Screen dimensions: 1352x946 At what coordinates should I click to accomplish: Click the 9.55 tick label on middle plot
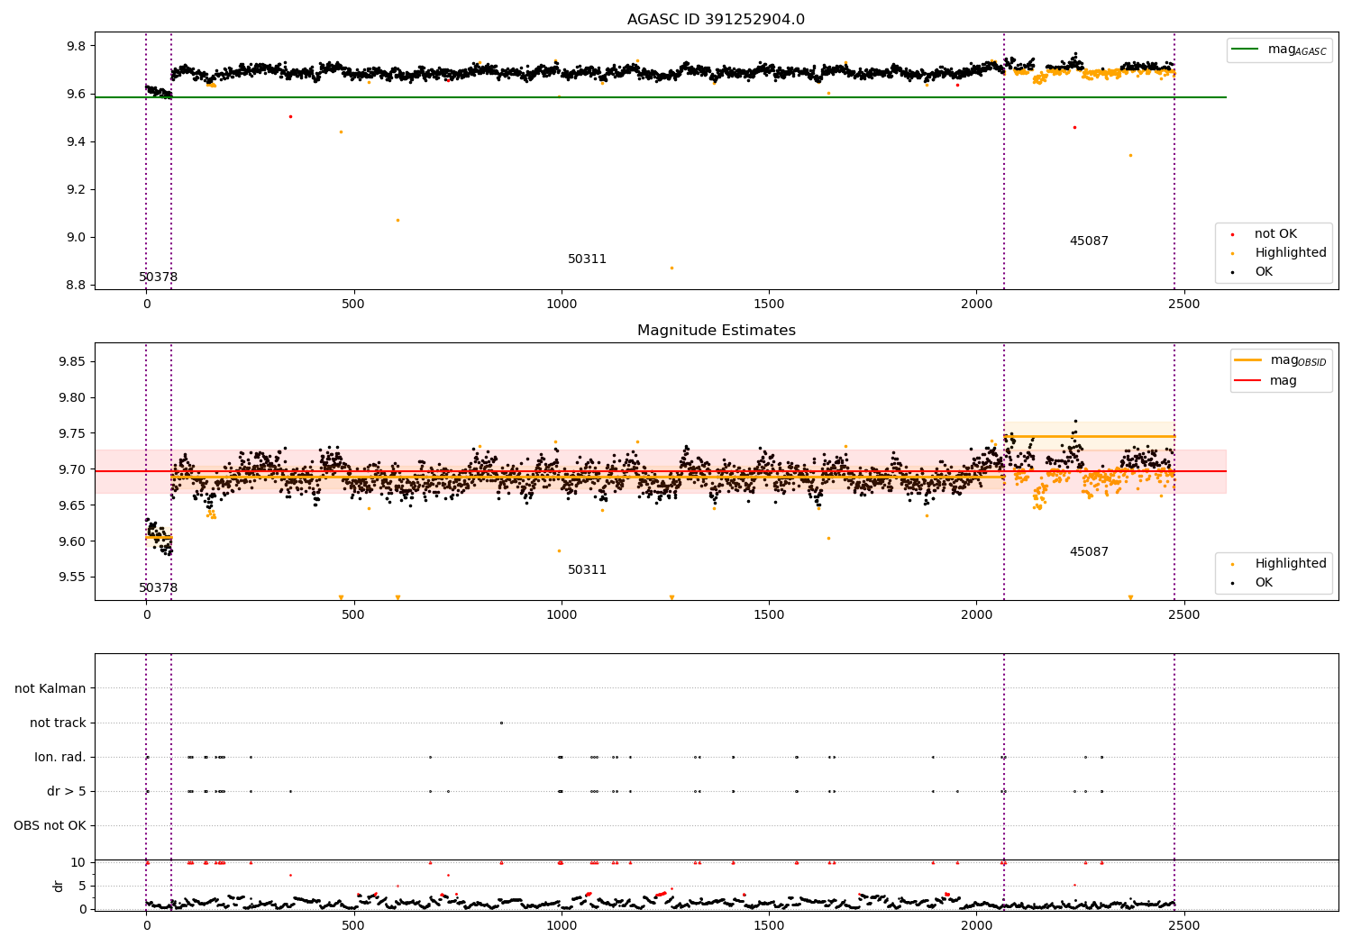tap(72, 578)
